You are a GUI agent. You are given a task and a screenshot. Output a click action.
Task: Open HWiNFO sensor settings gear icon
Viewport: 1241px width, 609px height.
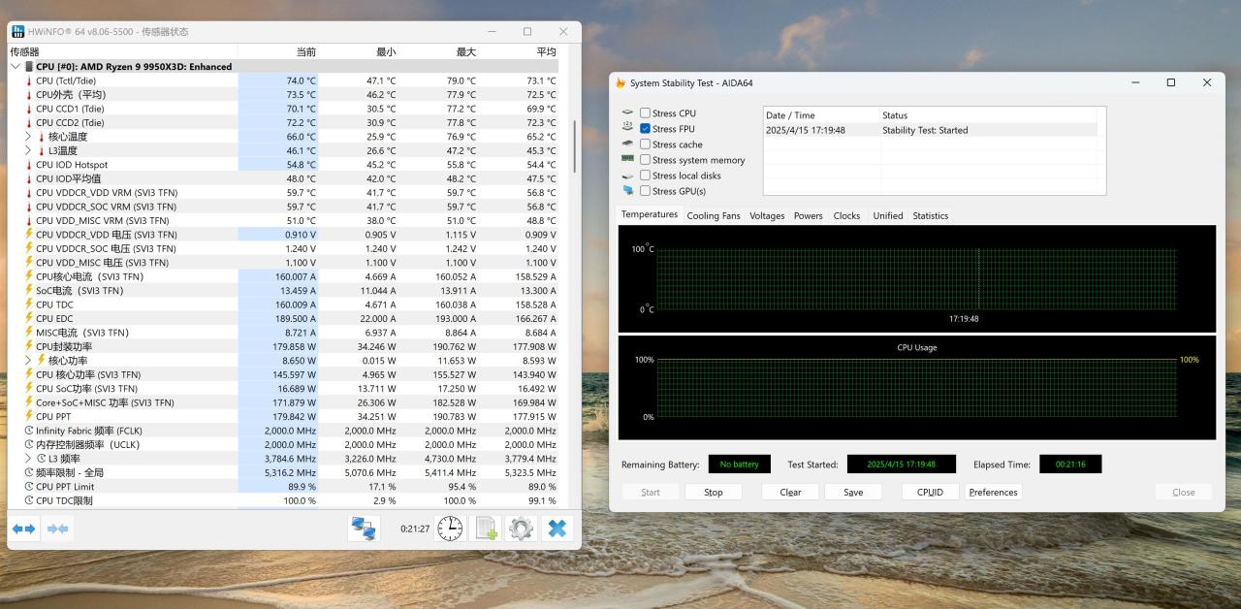click(x=521, y=529)
